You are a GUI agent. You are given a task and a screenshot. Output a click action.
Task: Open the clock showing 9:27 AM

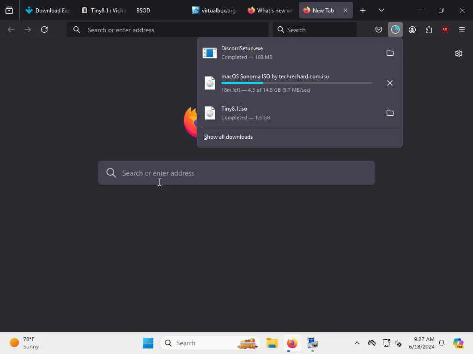[421, 343]
